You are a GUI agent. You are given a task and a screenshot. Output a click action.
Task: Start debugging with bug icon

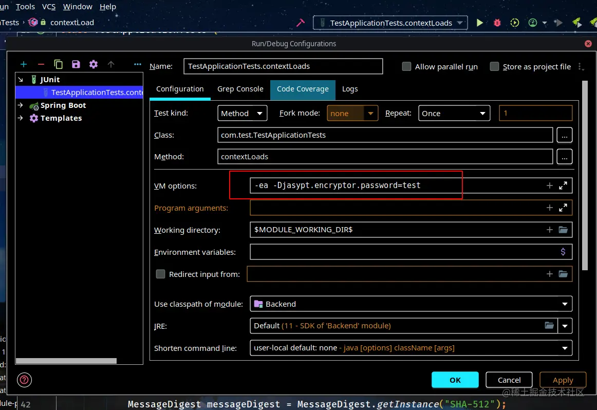(497, 23)
